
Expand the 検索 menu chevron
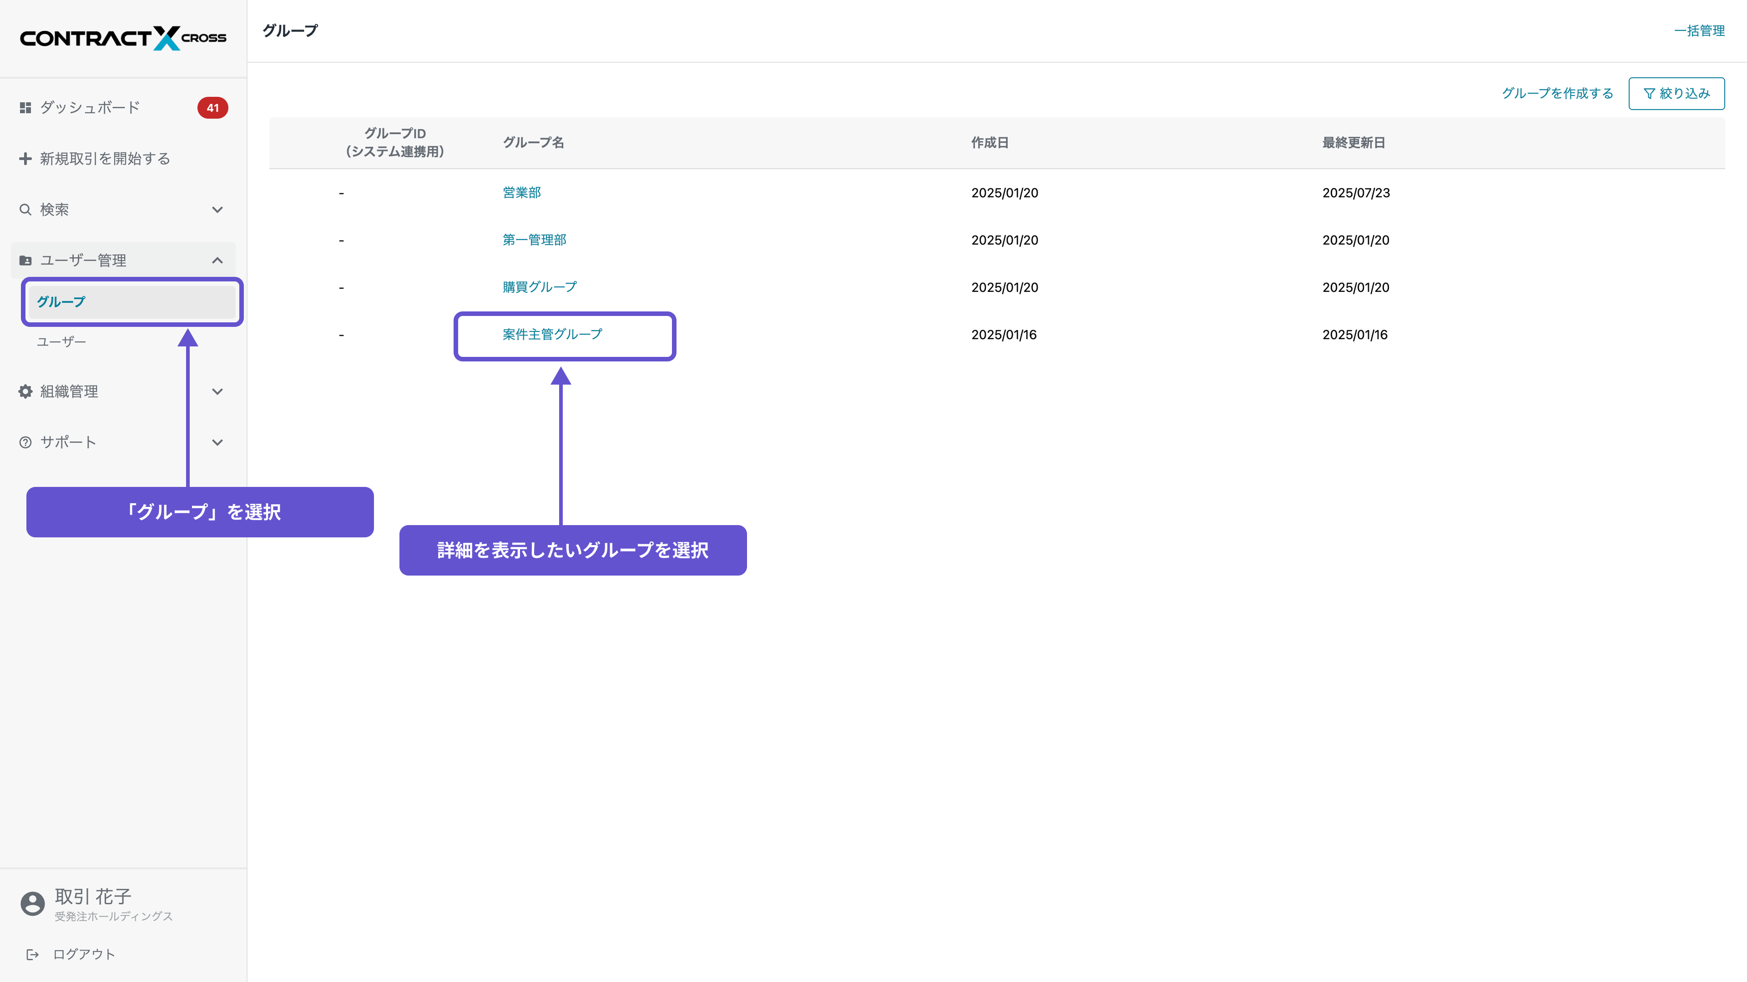[217, 210]
